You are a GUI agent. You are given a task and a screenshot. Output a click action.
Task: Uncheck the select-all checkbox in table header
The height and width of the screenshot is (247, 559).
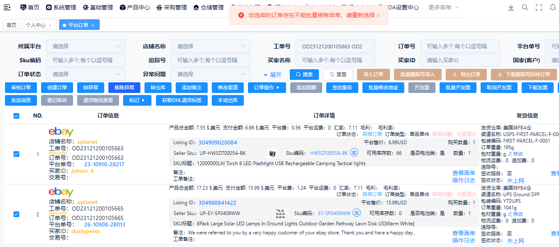pyautogui.click(x=16, y=116)
